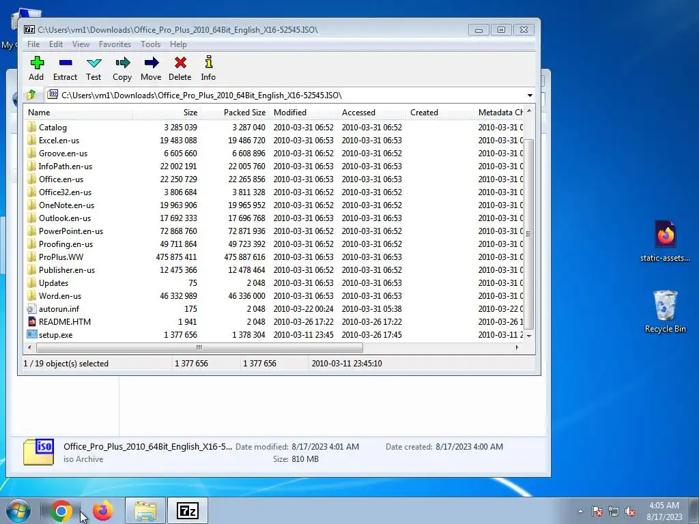Sort by the Modified column header
699x524 pixels.
point(304,113)
